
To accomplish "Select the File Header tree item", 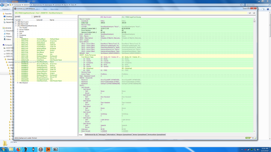I will pyautogui.click(x=23, y=28).
